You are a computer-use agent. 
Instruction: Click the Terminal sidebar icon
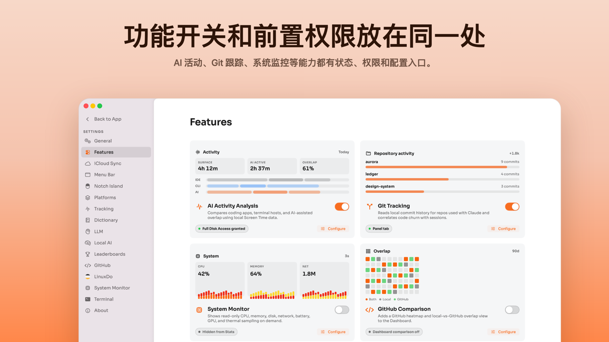[88, 299]
